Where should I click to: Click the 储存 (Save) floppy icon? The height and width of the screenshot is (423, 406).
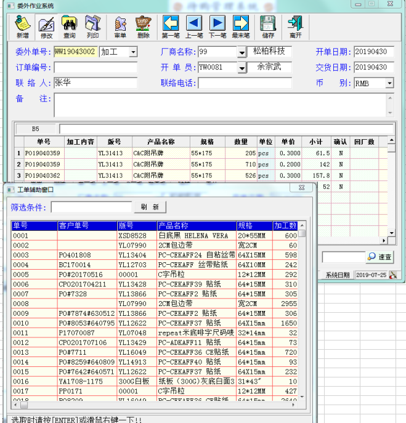268,27
